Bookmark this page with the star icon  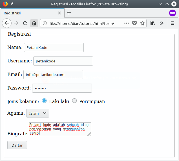(x=142, y=23)
